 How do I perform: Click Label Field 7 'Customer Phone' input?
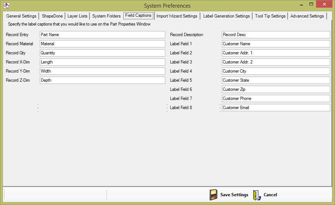tap(276, 98)
